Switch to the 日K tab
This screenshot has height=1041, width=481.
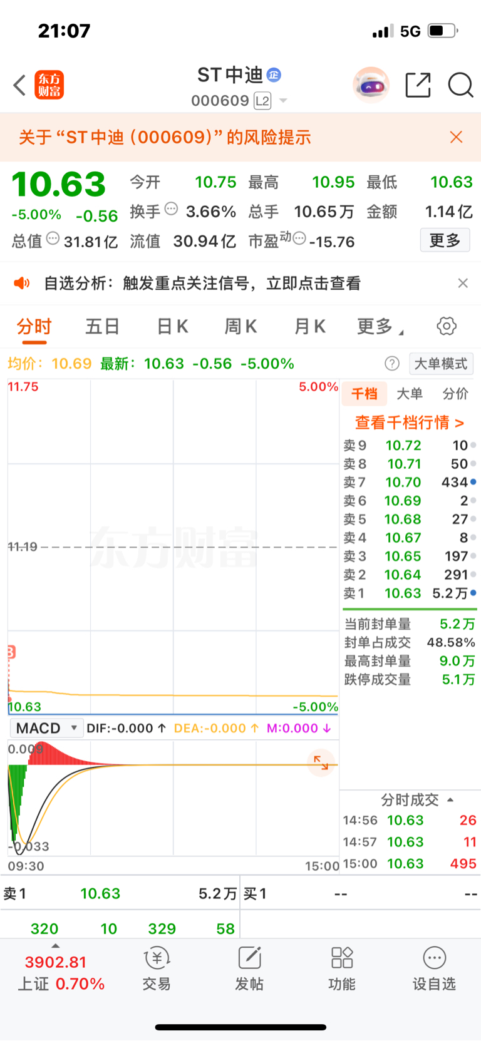(172, 327)
